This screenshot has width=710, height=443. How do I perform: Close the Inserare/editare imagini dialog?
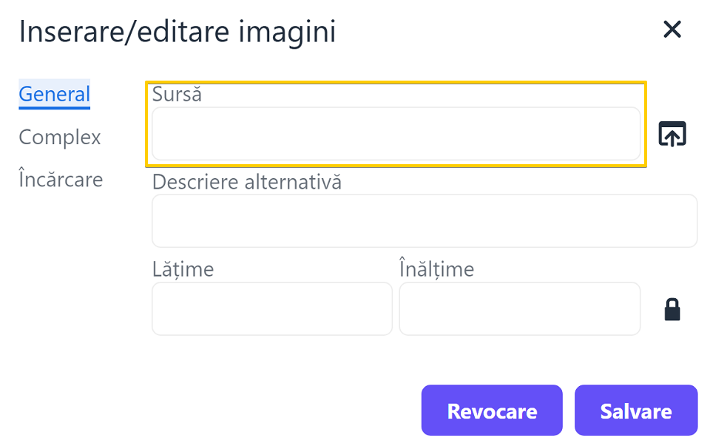coord(672,30)
